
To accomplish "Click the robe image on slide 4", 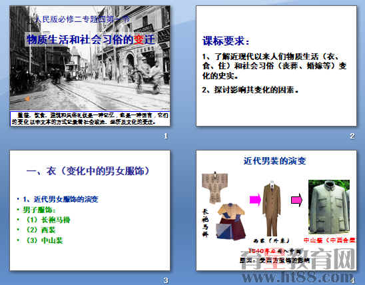I will pos(214,188).
